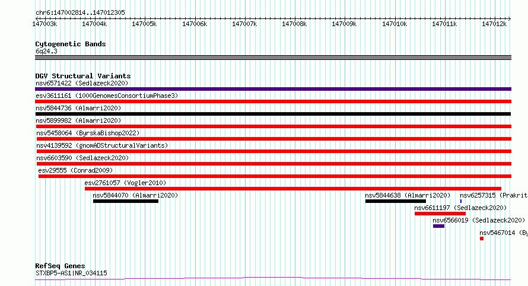Click the magenta STXBP5-AS1 gene line
This screenshot has width=528, height=286.
point(273,279)
